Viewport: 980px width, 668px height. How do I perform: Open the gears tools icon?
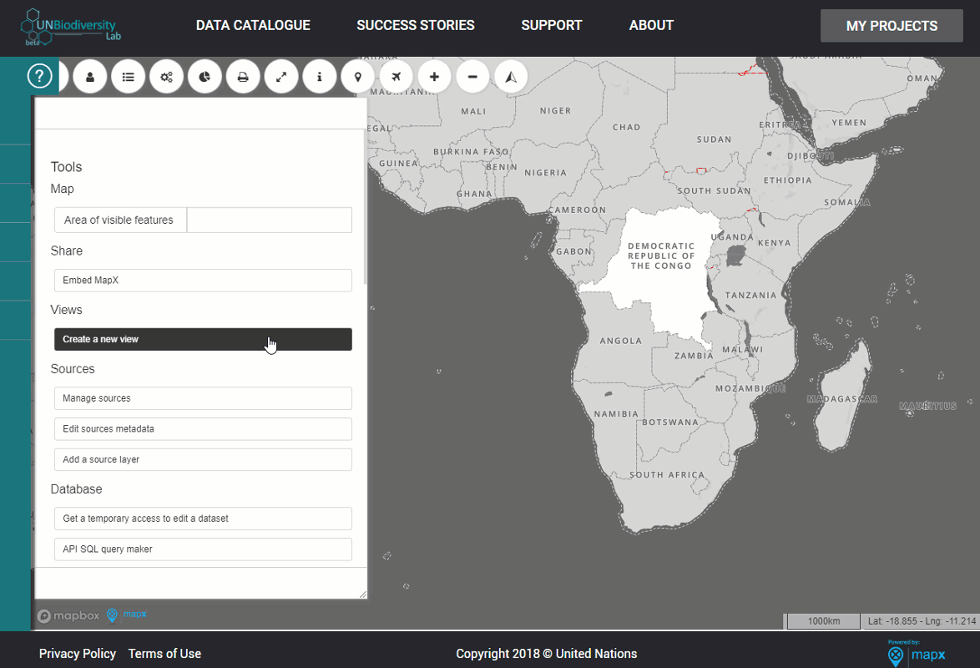click(166, 77)
